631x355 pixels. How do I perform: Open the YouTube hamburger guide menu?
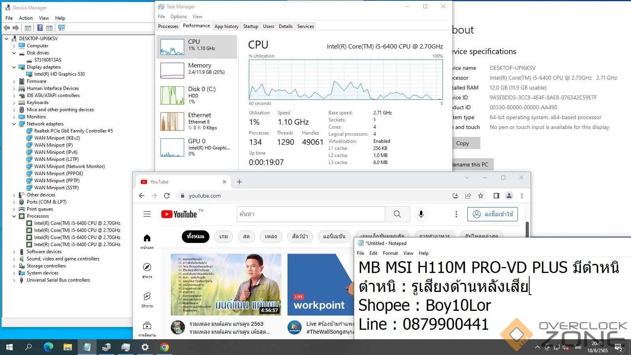(147, 214)
